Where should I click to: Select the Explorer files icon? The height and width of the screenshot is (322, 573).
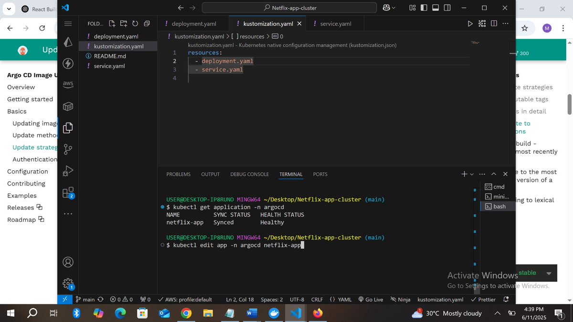(x=68, y=127)
